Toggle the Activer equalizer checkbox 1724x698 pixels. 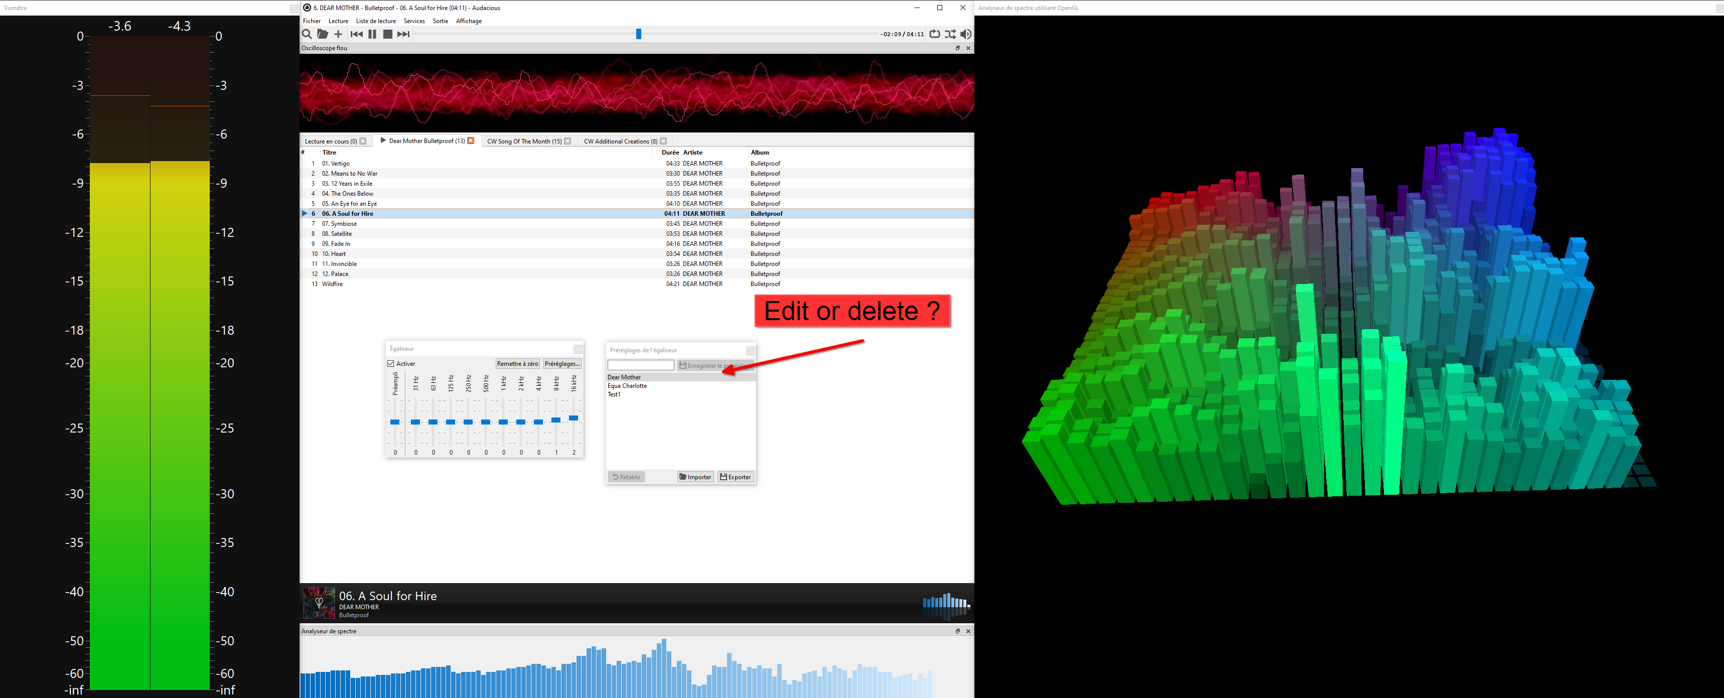391,363
